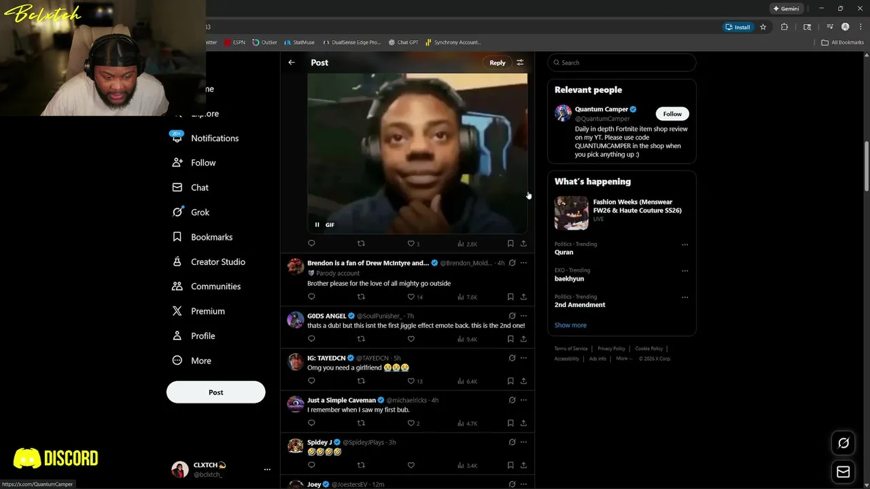Open Chrome extensions puzzle icon
The width and height of the screenshot is (870, 489).
coord(784,27)
